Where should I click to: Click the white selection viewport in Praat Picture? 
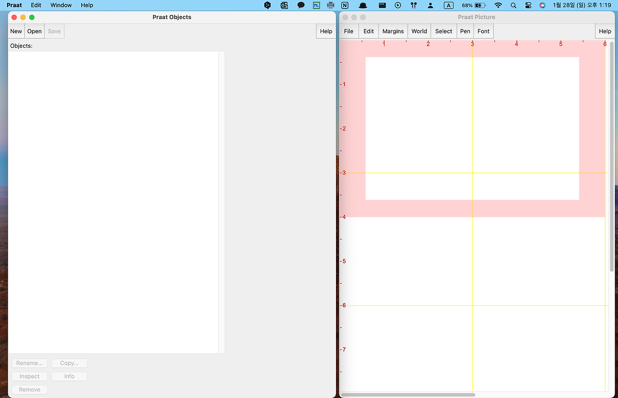coord(472,128)
